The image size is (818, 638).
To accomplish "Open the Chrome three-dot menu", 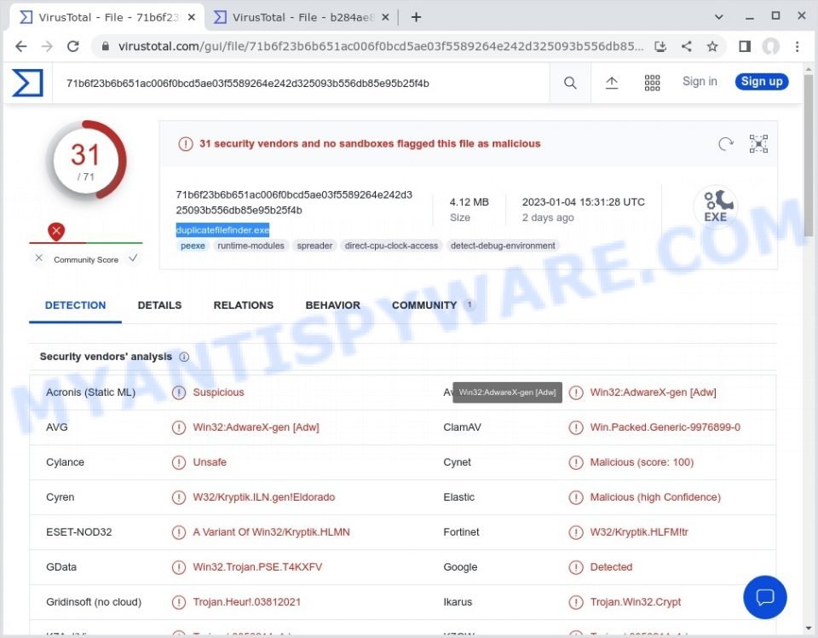I will click(798, 46).
